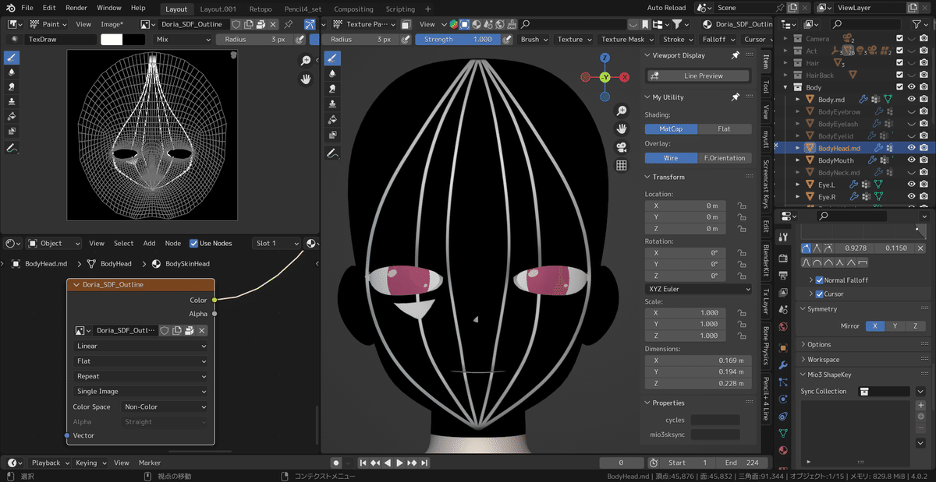Select the Draw brush in the paint toolbar

tap(10, 57)
